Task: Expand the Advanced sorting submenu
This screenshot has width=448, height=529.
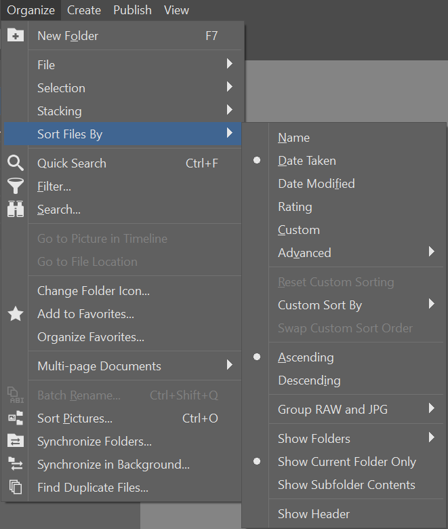Action: 304,253
